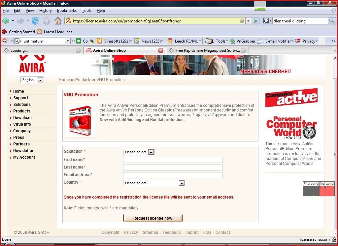Screen dimensions: 338x246
Task: Open the Virus Info sidebar link
Action: click(22, 124)
